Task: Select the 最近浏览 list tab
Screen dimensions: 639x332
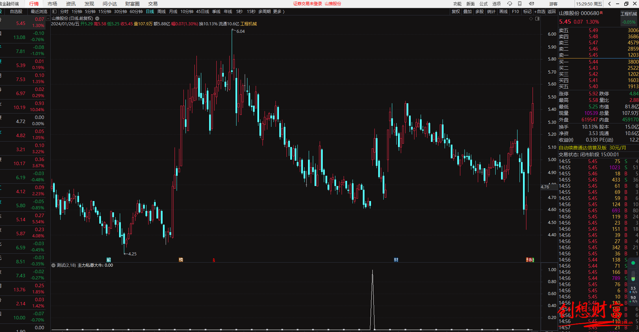Action: [39, 12]
